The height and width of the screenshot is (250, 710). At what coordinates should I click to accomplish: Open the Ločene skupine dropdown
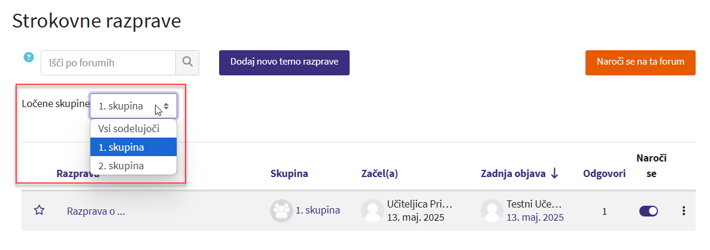click(133, 106)
